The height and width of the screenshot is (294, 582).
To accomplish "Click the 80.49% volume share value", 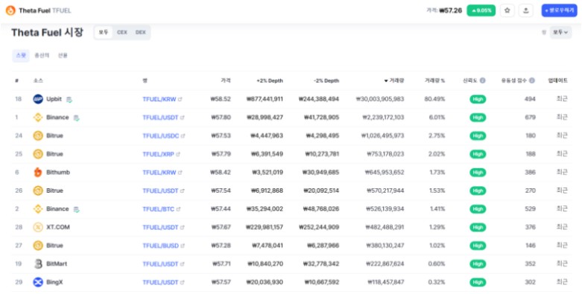I will coord(434,99).
